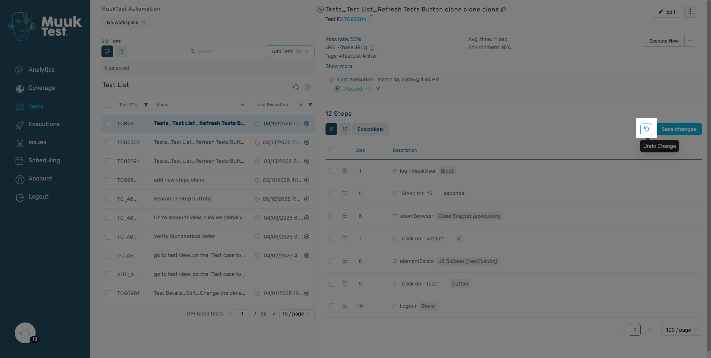Expand the last execution Passed details
The width and height of the screenshot is (711, 358).
point(378,88)
